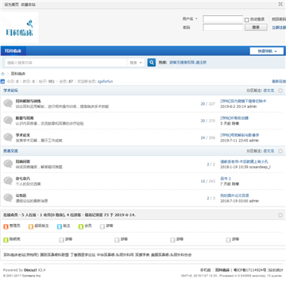Click 设为首页 in the top menu
This screenshot has width=286, height=286.
(11, 5)
